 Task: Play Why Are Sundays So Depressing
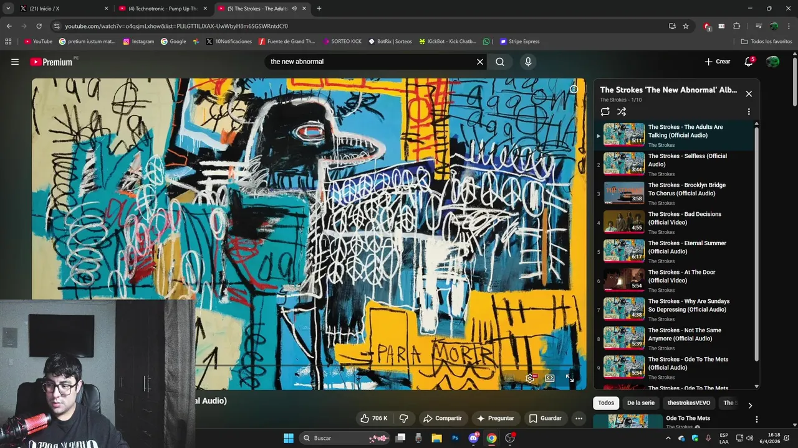(x=675, y=309)
